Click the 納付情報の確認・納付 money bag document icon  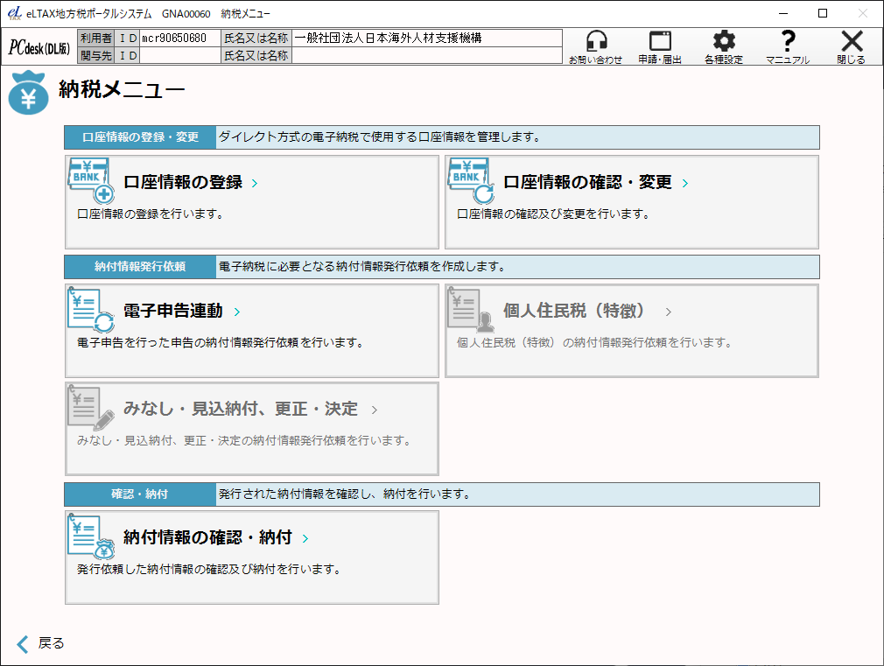point(91,536)
